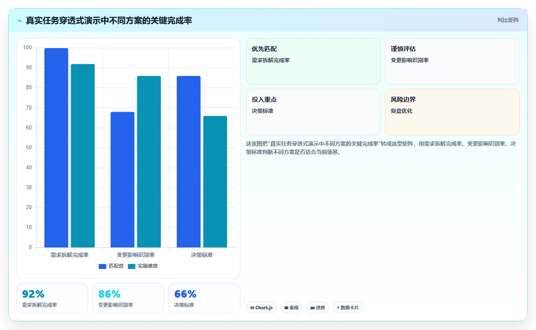
Task: Open the 投入重点 matrix card
Action: 313,112
